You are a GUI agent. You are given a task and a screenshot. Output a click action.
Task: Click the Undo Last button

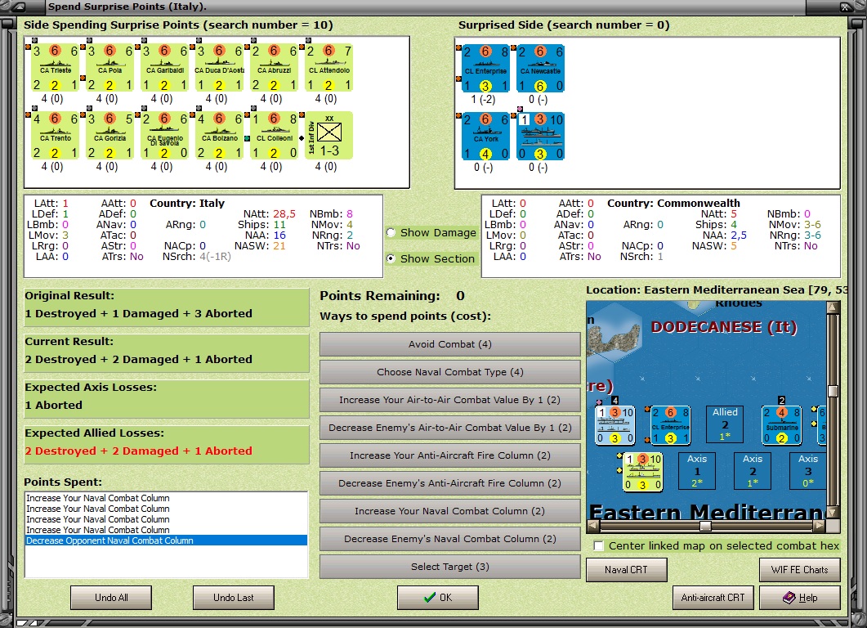tap(234, 598)
